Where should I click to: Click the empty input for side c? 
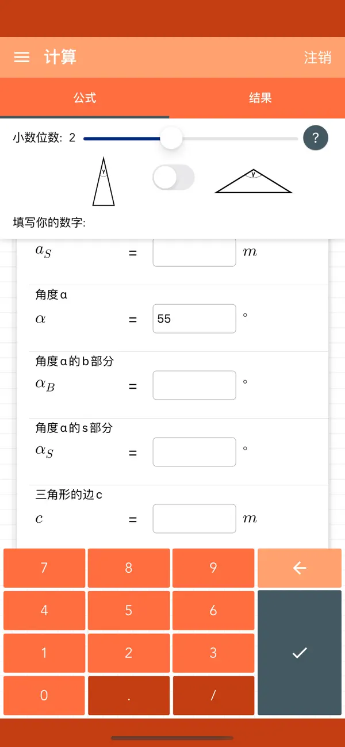coord(194,518)
